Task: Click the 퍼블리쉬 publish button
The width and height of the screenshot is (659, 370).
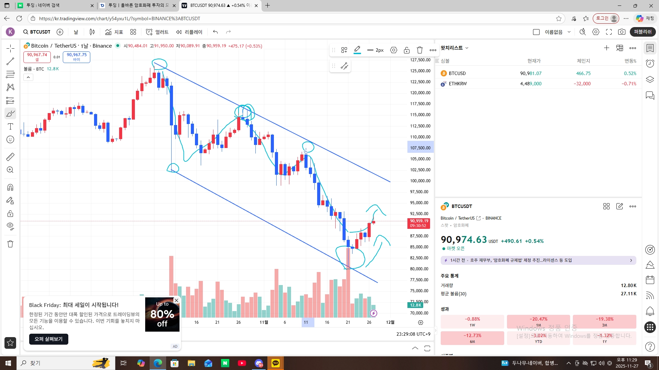Action: pyautogui.click(x=643, y=32)
